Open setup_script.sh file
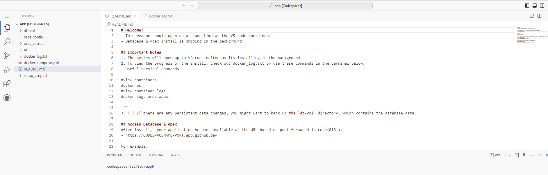 point(36,75)
